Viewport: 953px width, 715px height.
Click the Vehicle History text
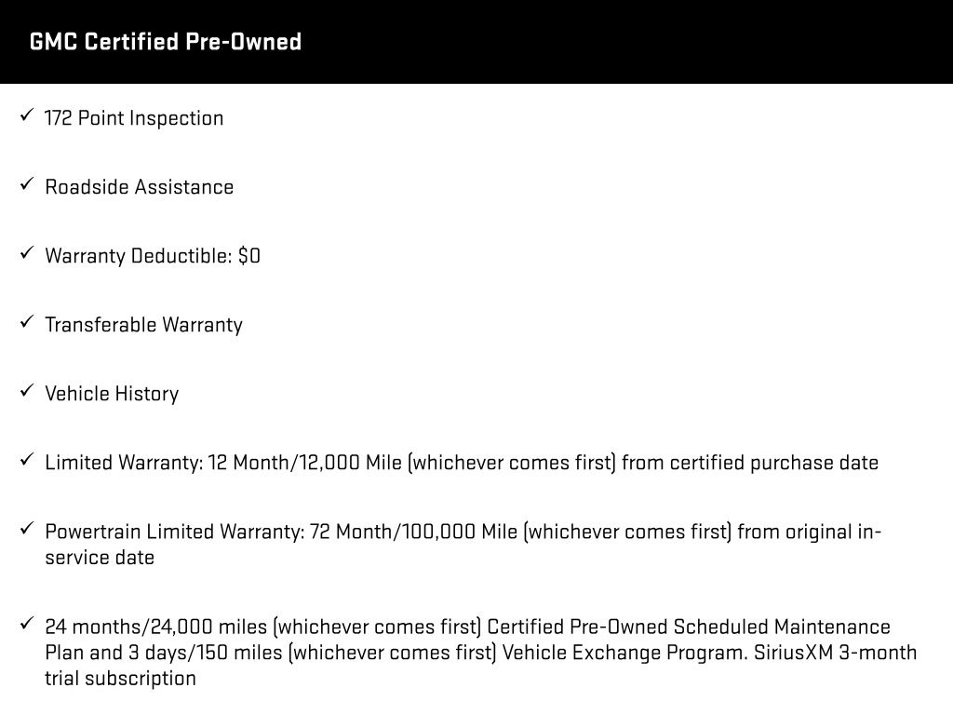(x=112, y=394)
